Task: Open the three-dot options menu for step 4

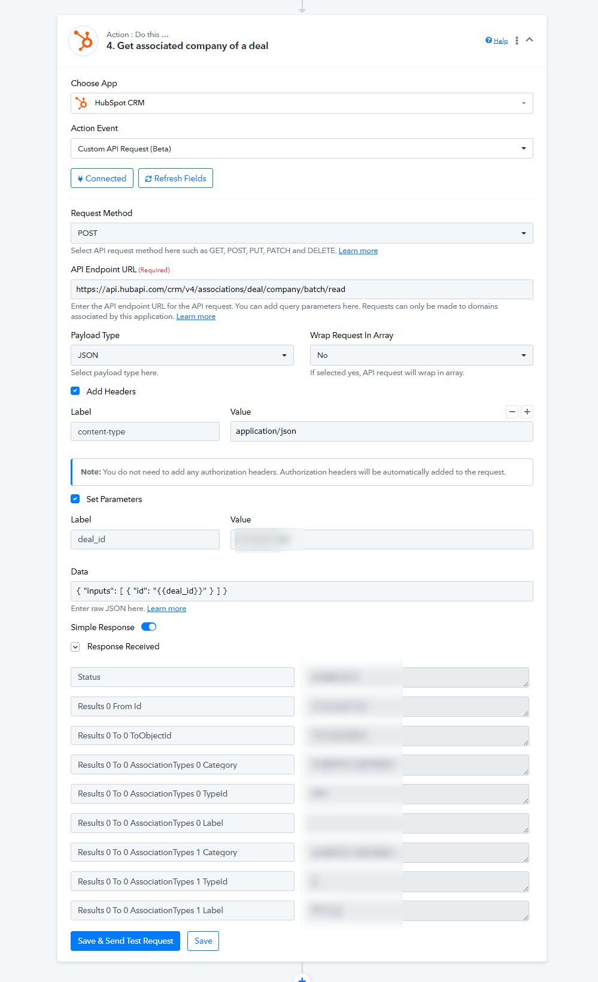Action: (517, 41)
